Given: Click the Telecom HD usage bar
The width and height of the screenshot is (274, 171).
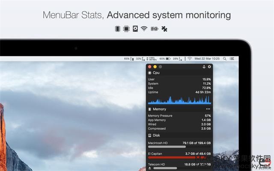Looking at the screenshot, I should (182, 168).
